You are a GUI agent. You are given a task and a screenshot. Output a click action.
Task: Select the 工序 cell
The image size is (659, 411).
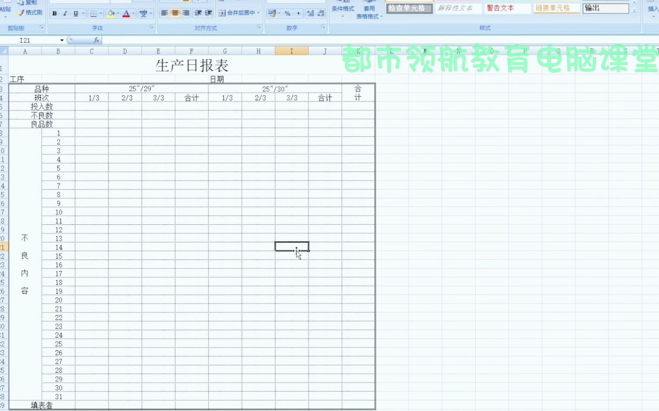25,79
